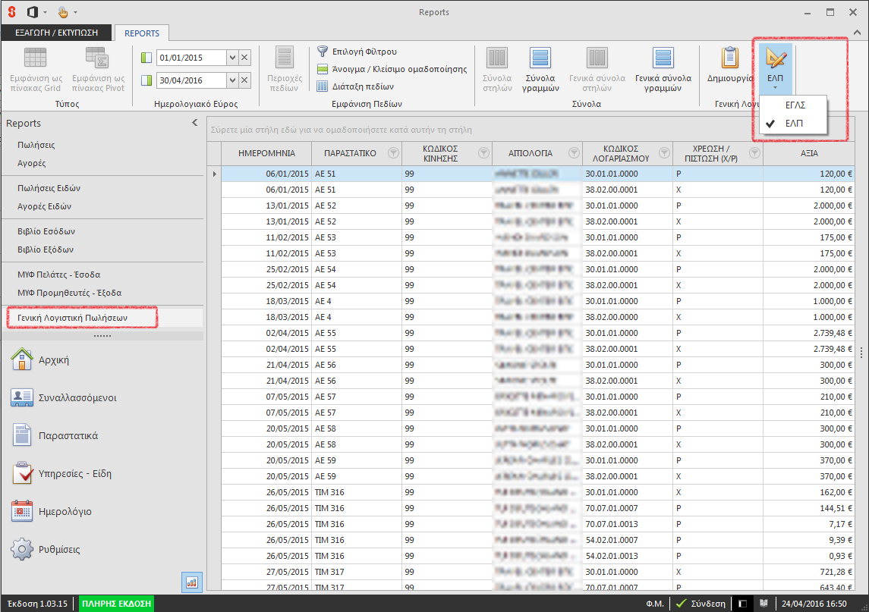Click the app logo icon in title bar
Screen dimensions: 869x612
[x=11, y=11]
